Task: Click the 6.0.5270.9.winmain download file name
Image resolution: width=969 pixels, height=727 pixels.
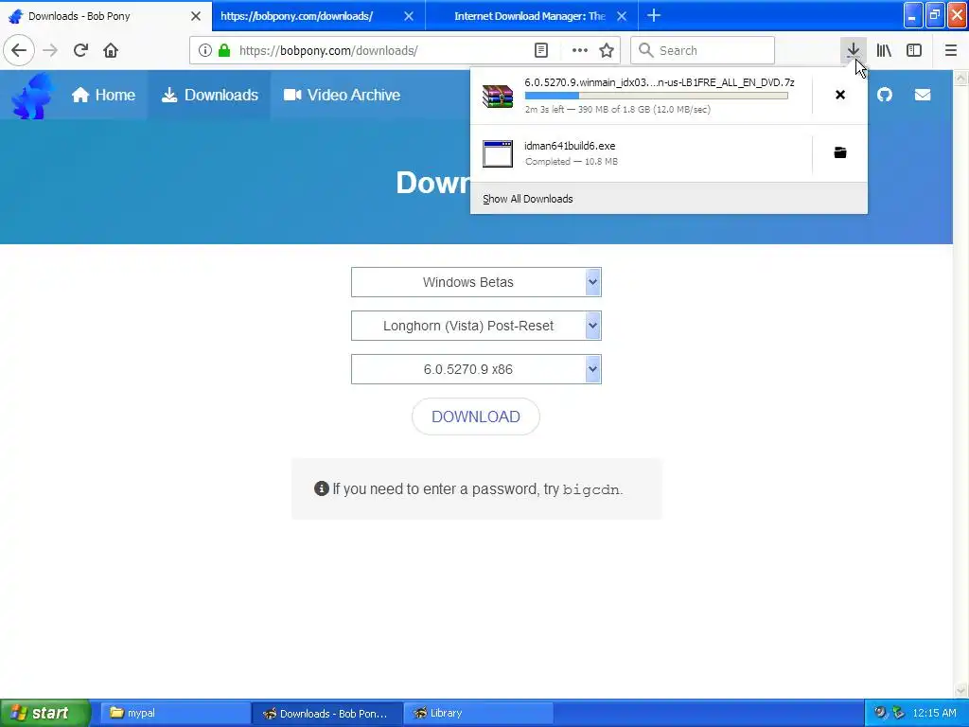Action: (x=660, y=82)
